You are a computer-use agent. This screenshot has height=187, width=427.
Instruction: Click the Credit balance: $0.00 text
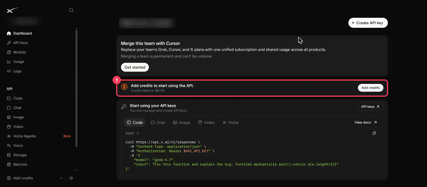click(148, 91)
